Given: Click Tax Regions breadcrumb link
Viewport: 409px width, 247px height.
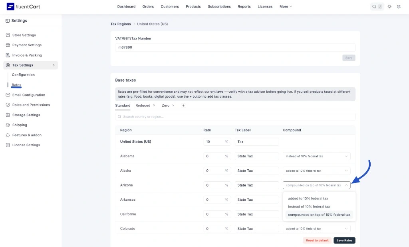Looking at the screenshot, I should 121,24.
